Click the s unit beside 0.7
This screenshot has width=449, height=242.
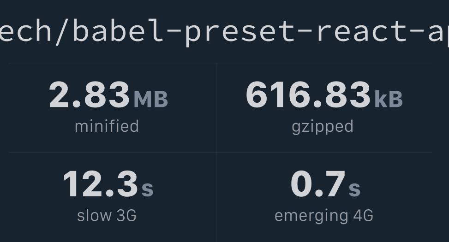coord(354,189)
